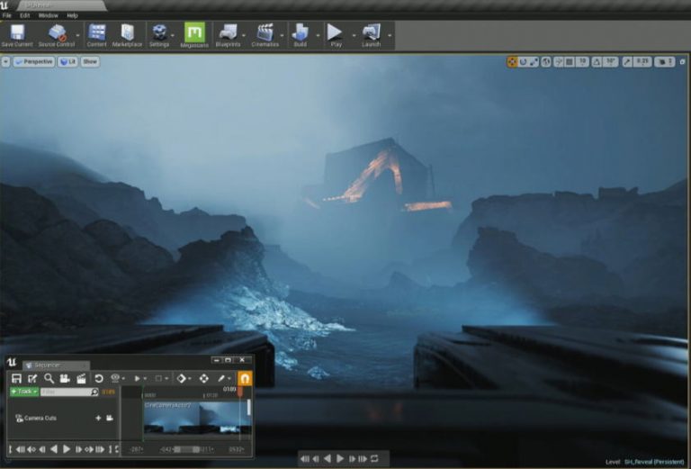This screenshot has height=469, width=691.
Task: Toggle loop button in viewport transport bar
Action: coord(374,459)
